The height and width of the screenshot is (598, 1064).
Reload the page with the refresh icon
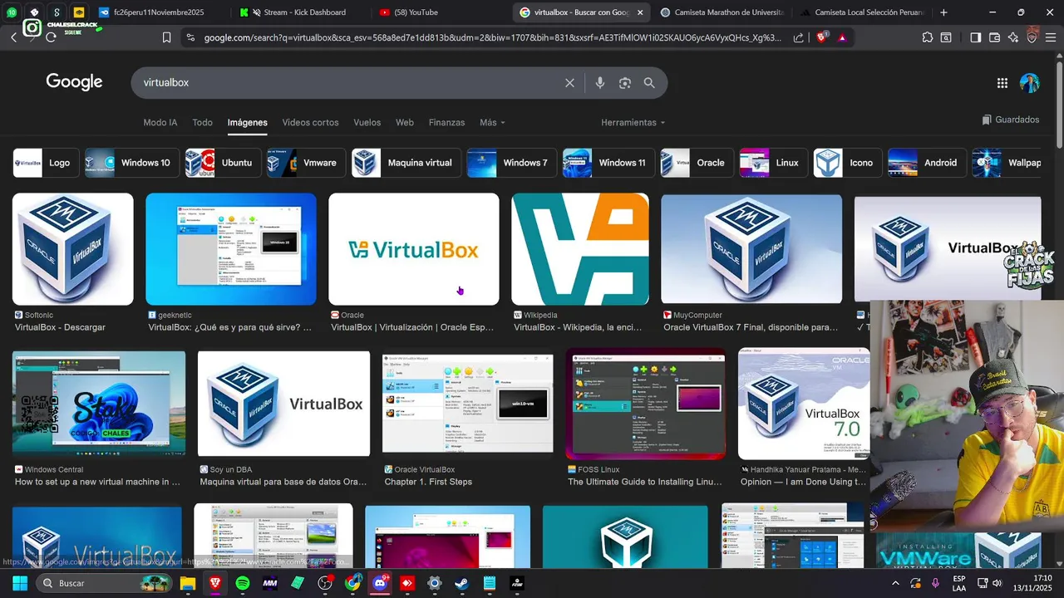pos(51,37)
